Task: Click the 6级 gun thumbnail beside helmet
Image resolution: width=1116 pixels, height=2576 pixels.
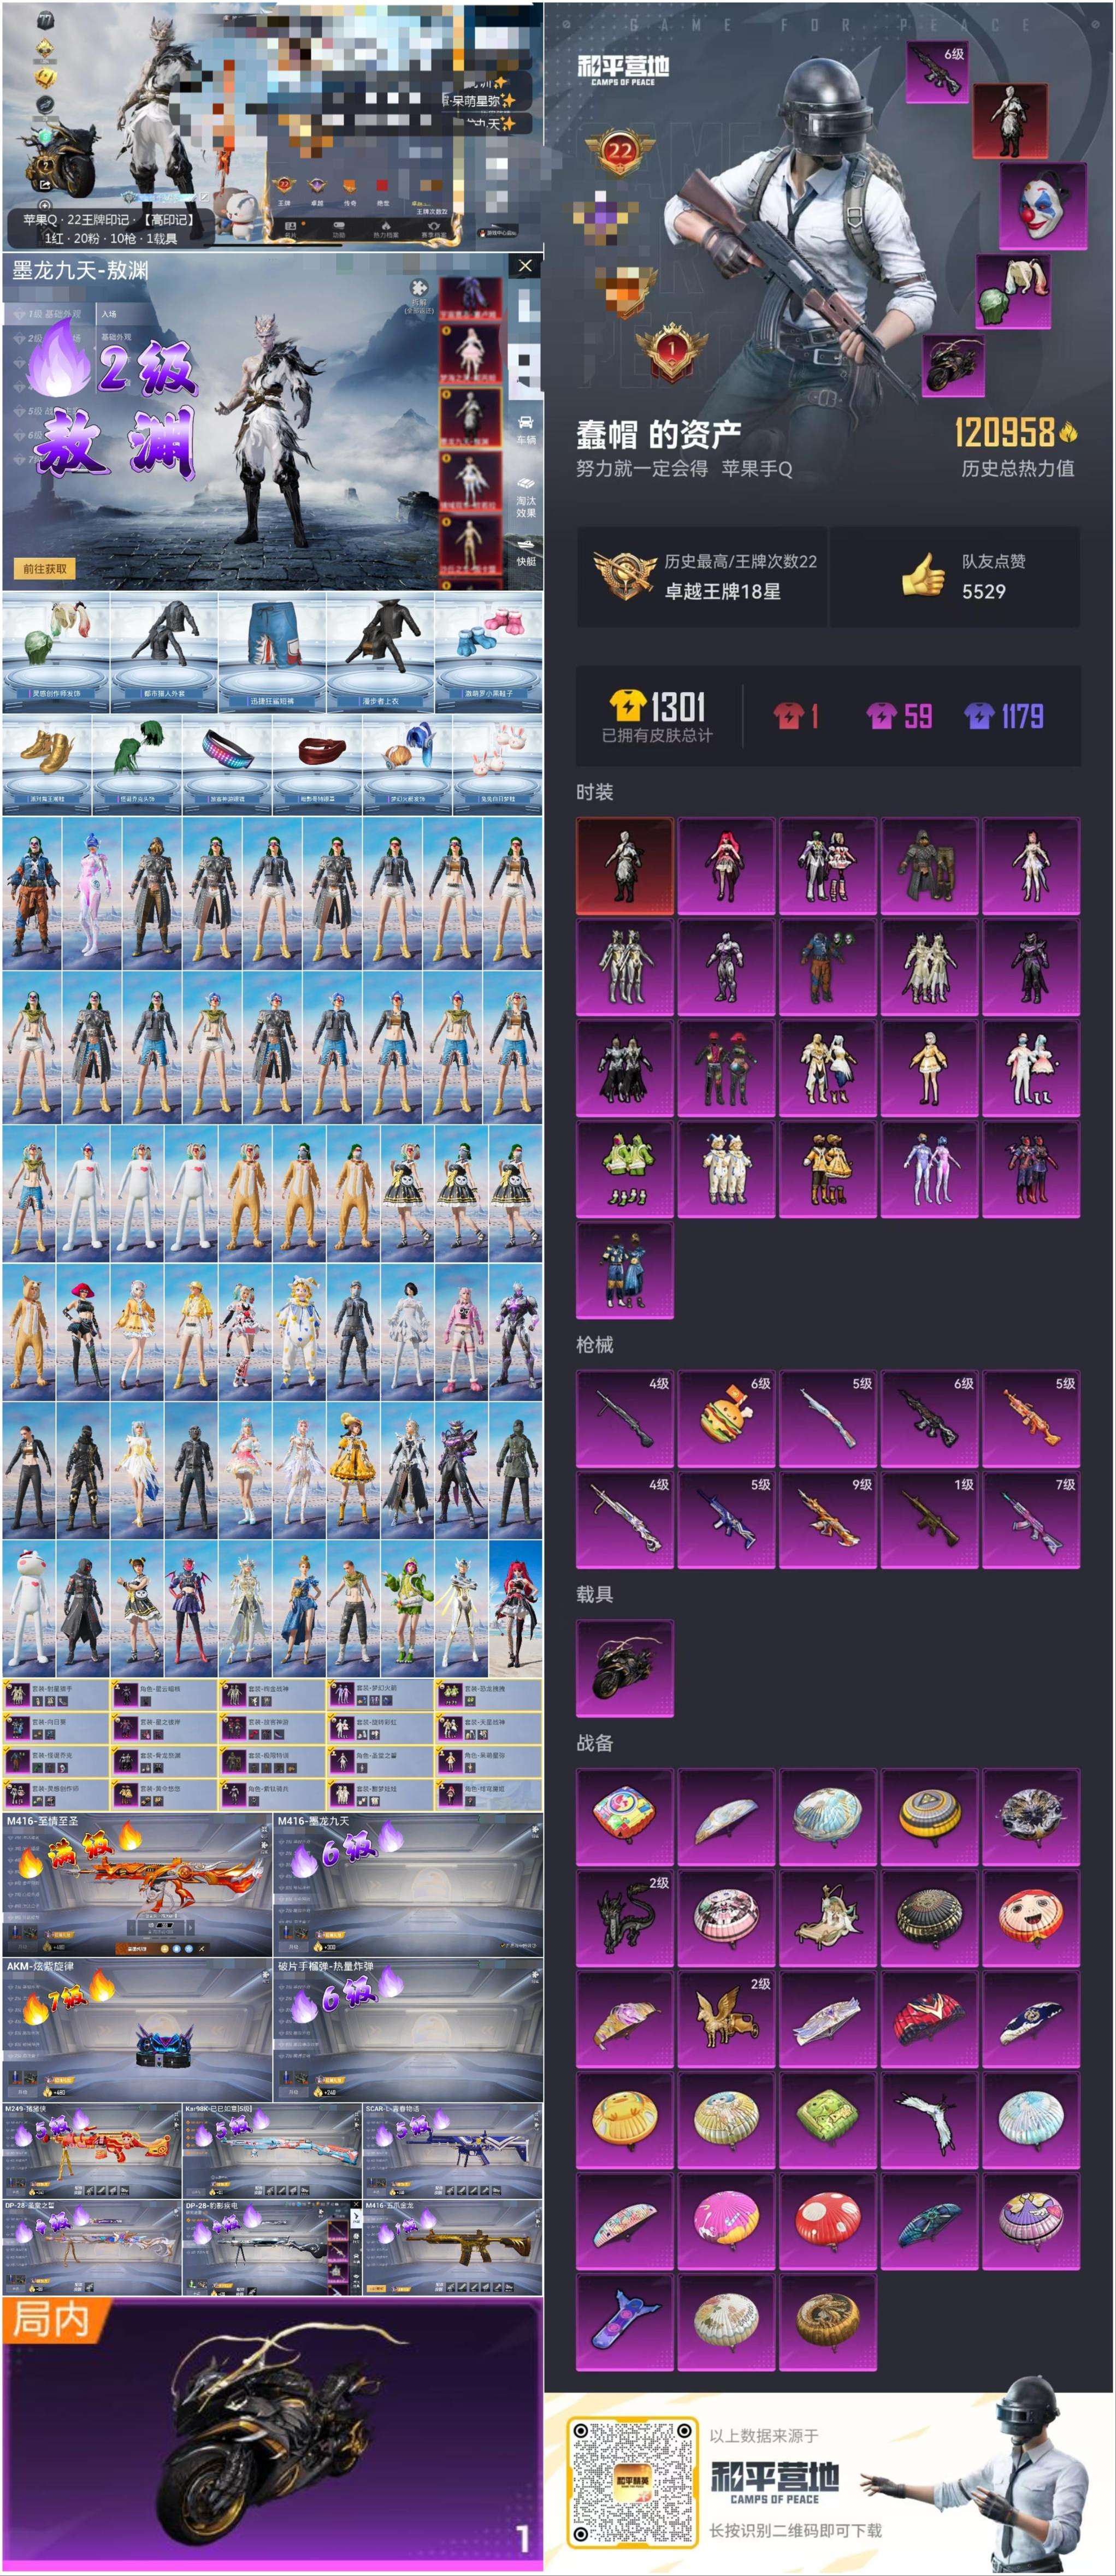Action: pos(938,72)
